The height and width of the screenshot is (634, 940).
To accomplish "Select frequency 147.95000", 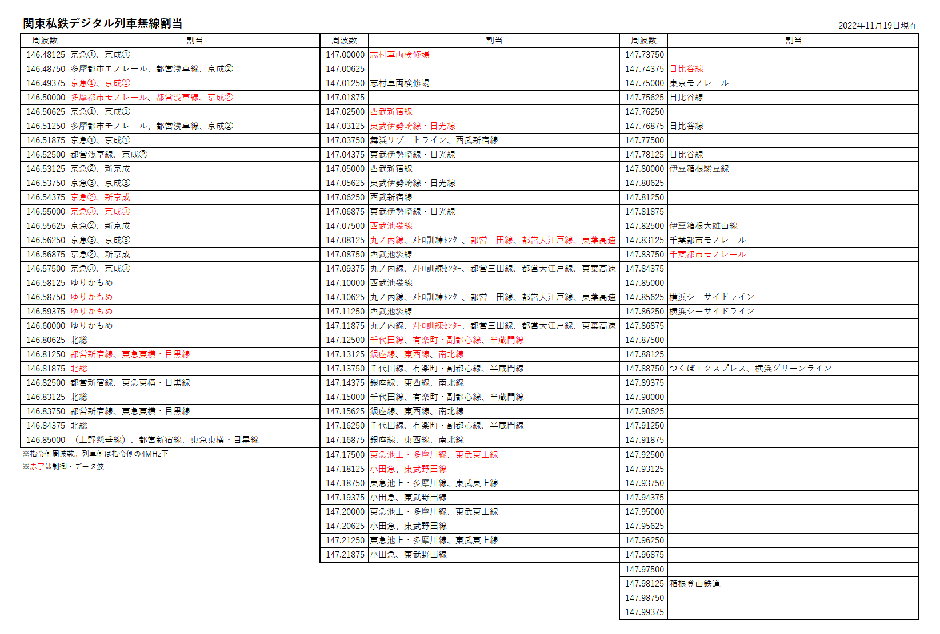I will pyautogui.click(x=645, y=512).
